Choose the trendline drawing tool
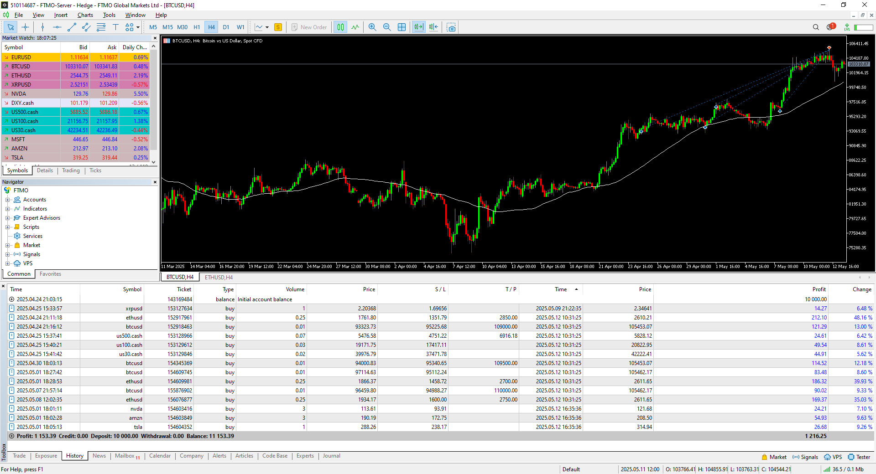 coord(72,27)
